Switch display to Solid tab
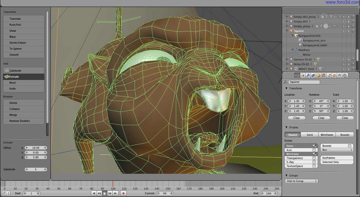Viewport: 360px width, 197px height. coord(310,135)
